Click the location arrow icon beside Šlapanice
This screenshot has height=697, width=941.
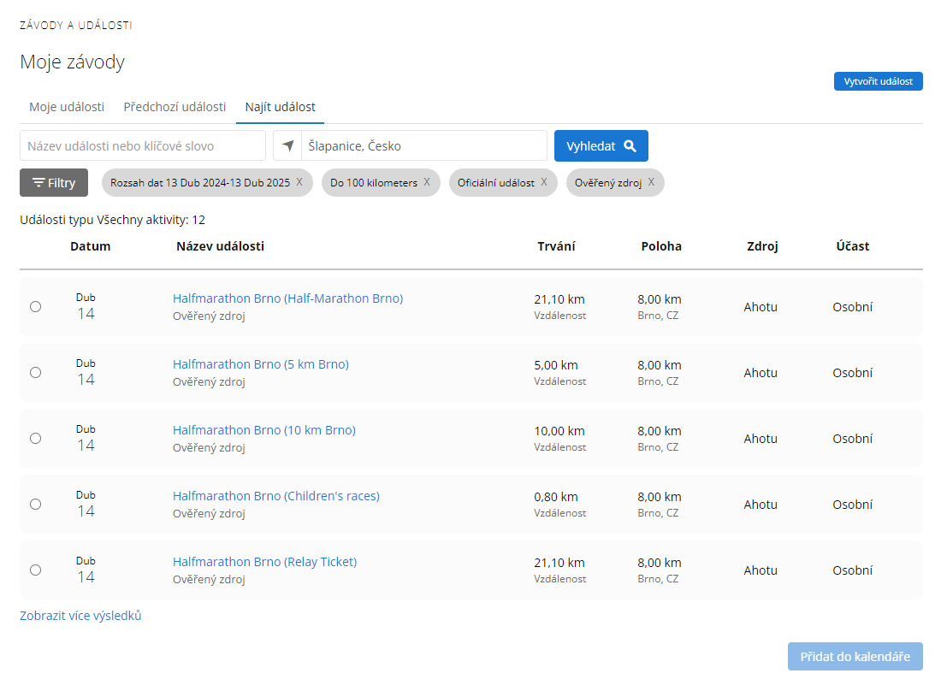point(287,146)
